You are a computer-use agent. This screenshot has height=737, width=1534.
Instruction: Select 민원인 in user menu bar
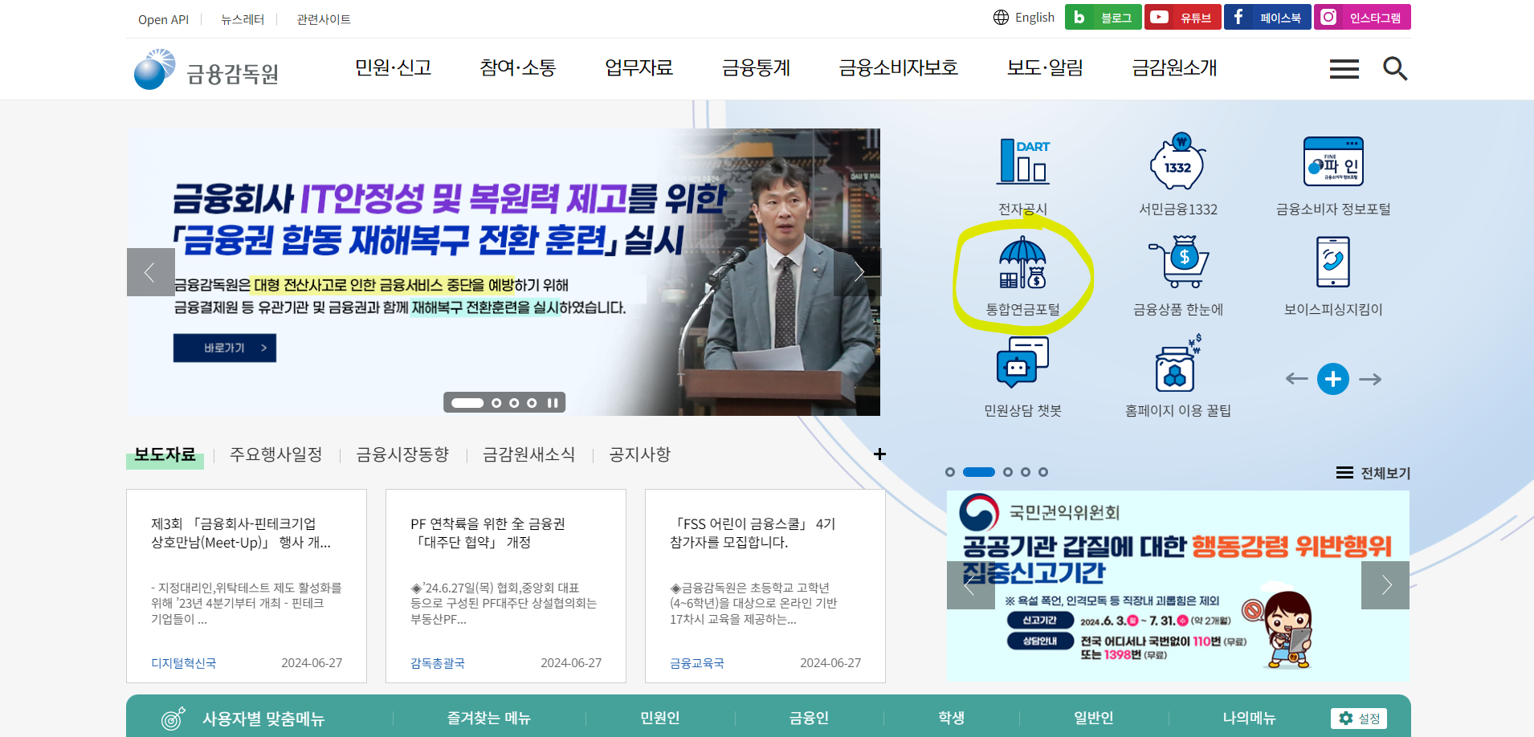[660, 718]
